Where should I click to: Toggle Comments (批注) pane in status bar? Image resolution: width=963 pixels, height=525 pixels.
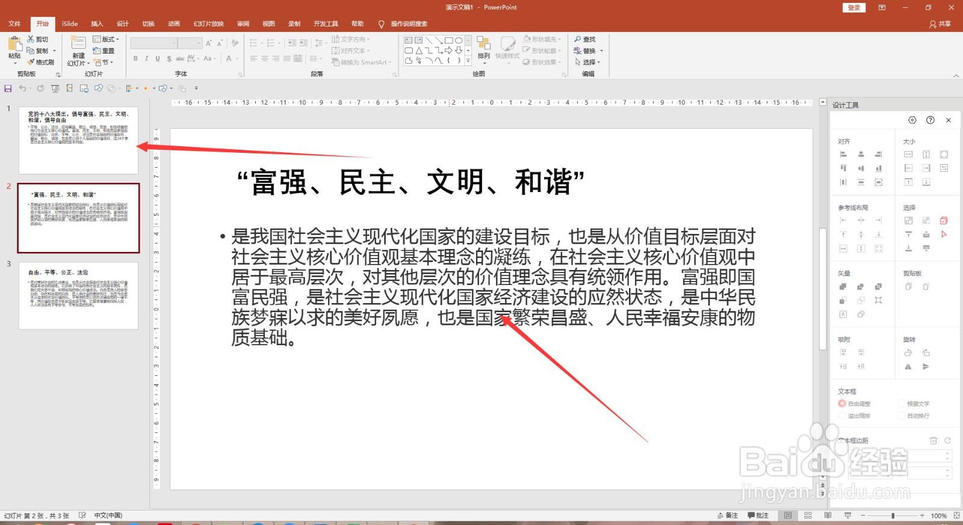(758, 515)
